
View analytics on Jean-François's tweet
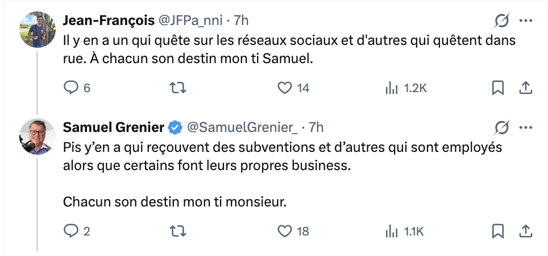(x=392, y=88)
